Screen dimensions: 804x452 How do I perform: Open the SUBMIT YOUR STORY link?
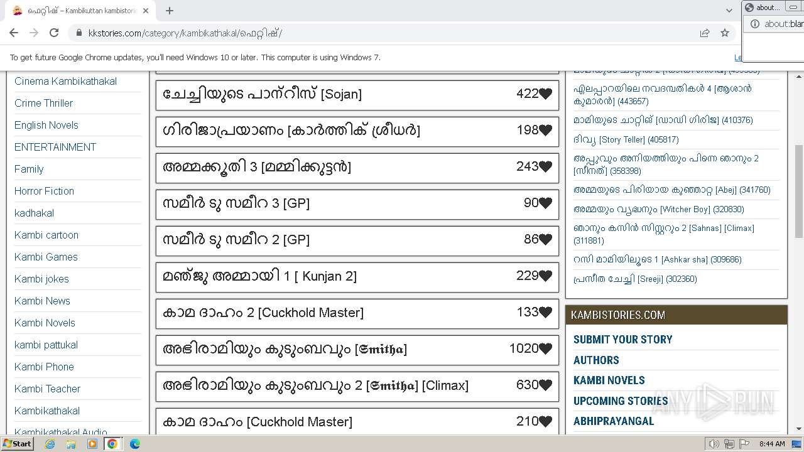tap(622, 340)
